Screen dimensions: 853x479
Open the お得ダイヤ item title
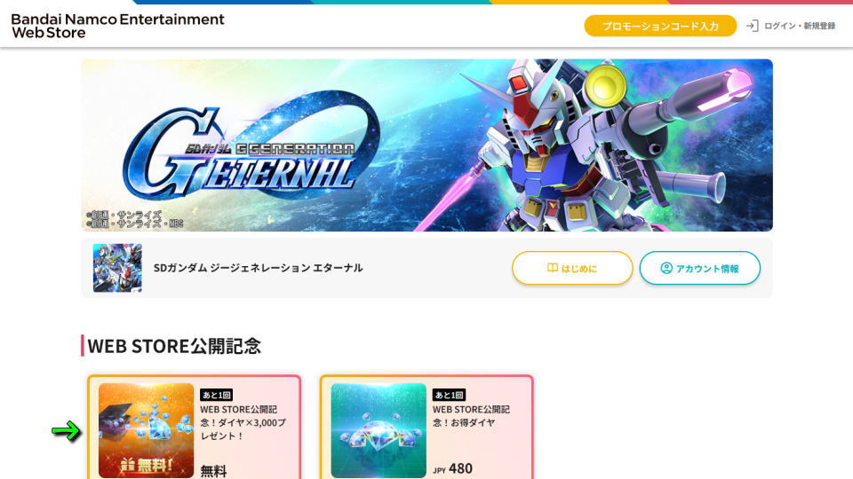coord(471,416)
